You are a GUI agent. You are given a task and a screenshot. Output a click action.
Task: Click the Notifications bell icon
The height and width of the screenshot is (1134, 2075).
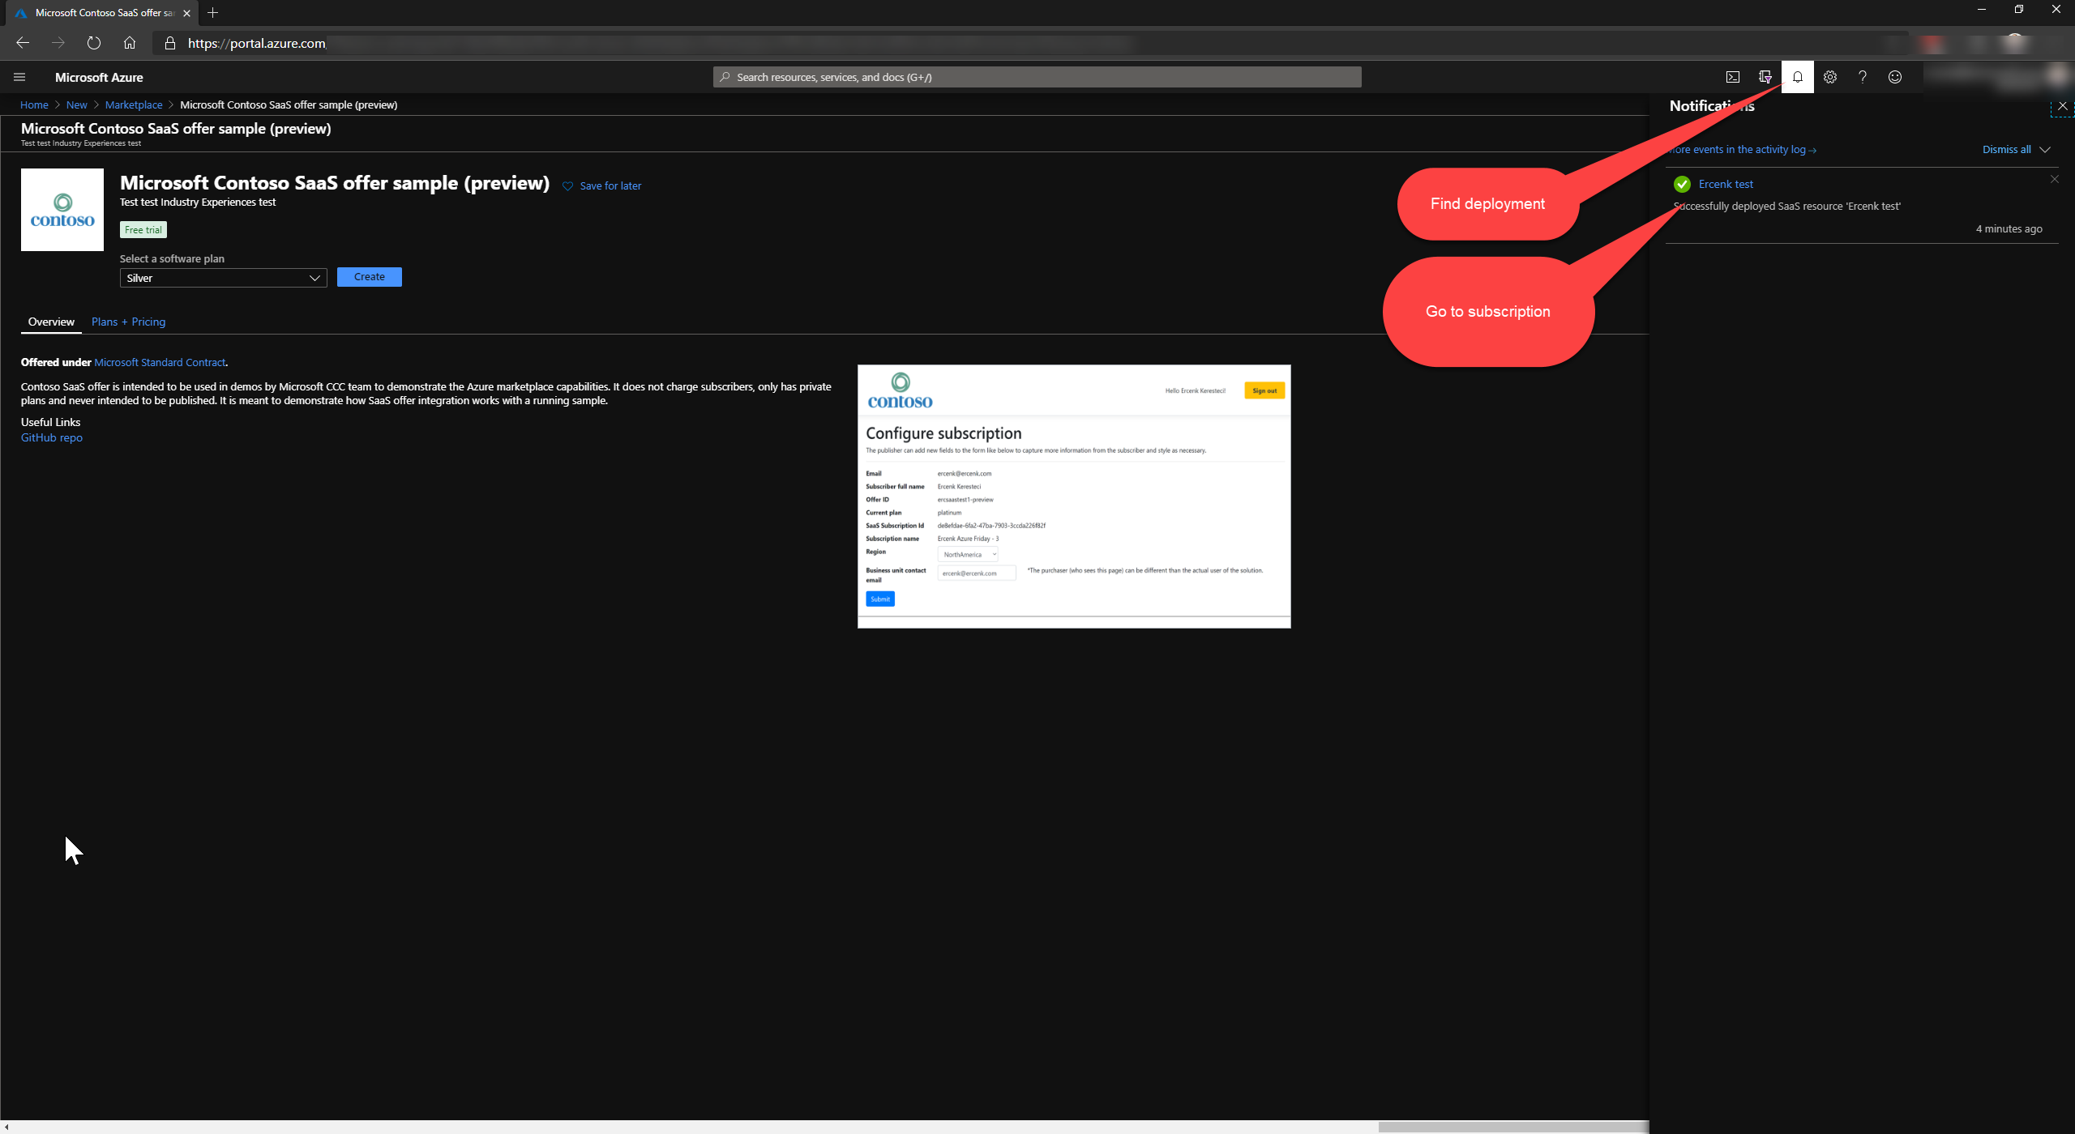click(x=1797, y=77)
